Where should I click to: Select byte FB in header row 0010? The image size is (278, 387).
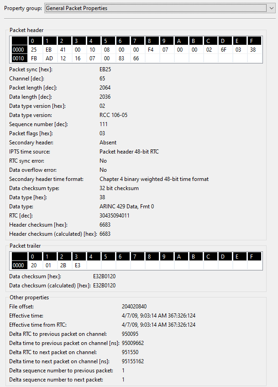point(34,58)
